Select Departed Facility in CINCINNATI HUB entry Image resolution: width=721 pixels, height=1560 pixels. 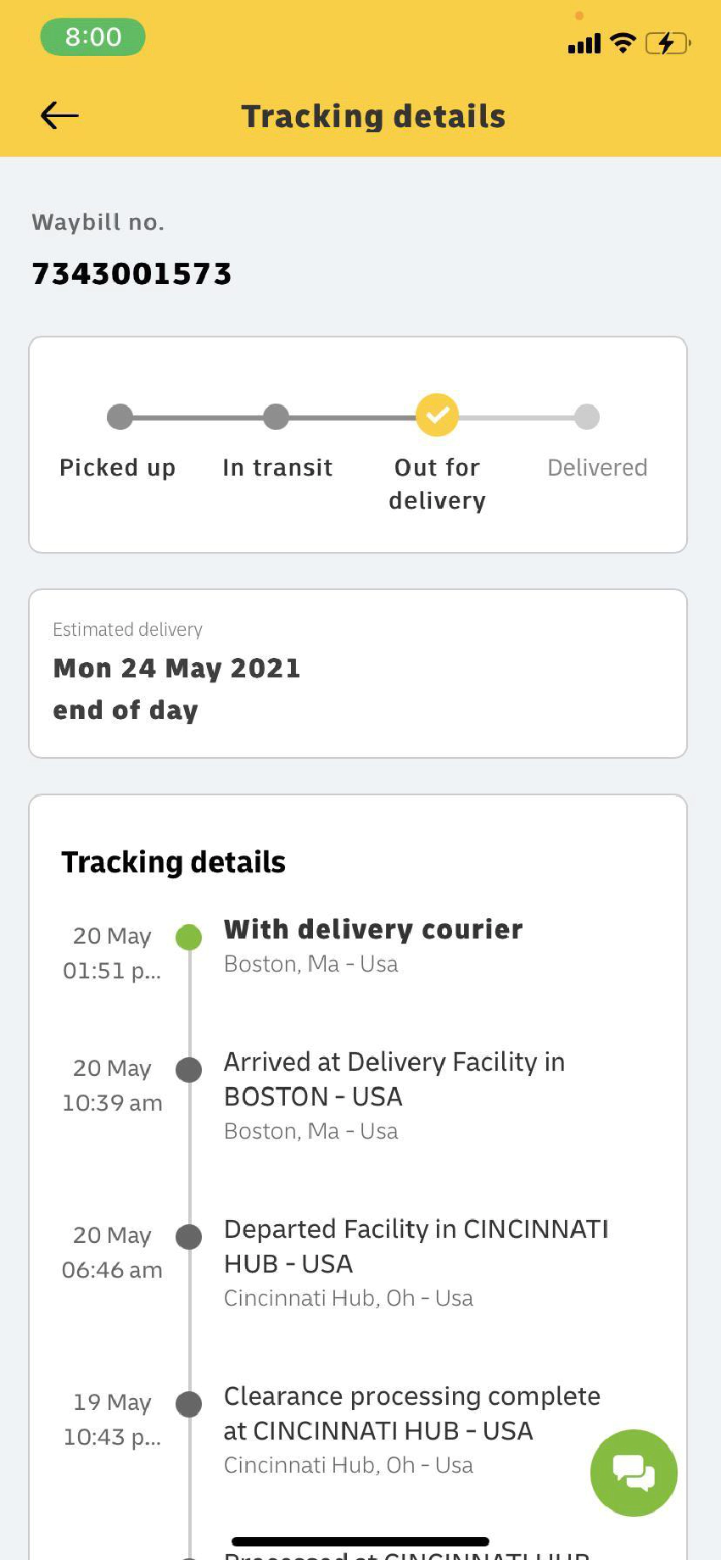(416, 1245)
